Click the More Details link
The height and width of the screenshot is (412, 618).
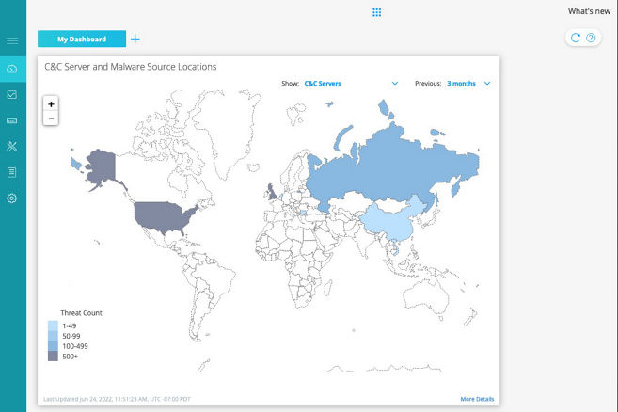(x=477, y=399)
